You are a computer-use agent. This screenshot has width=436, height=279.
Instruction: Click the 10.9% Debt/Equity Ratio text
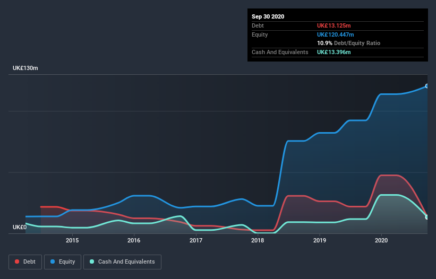[x=349, y=43]
